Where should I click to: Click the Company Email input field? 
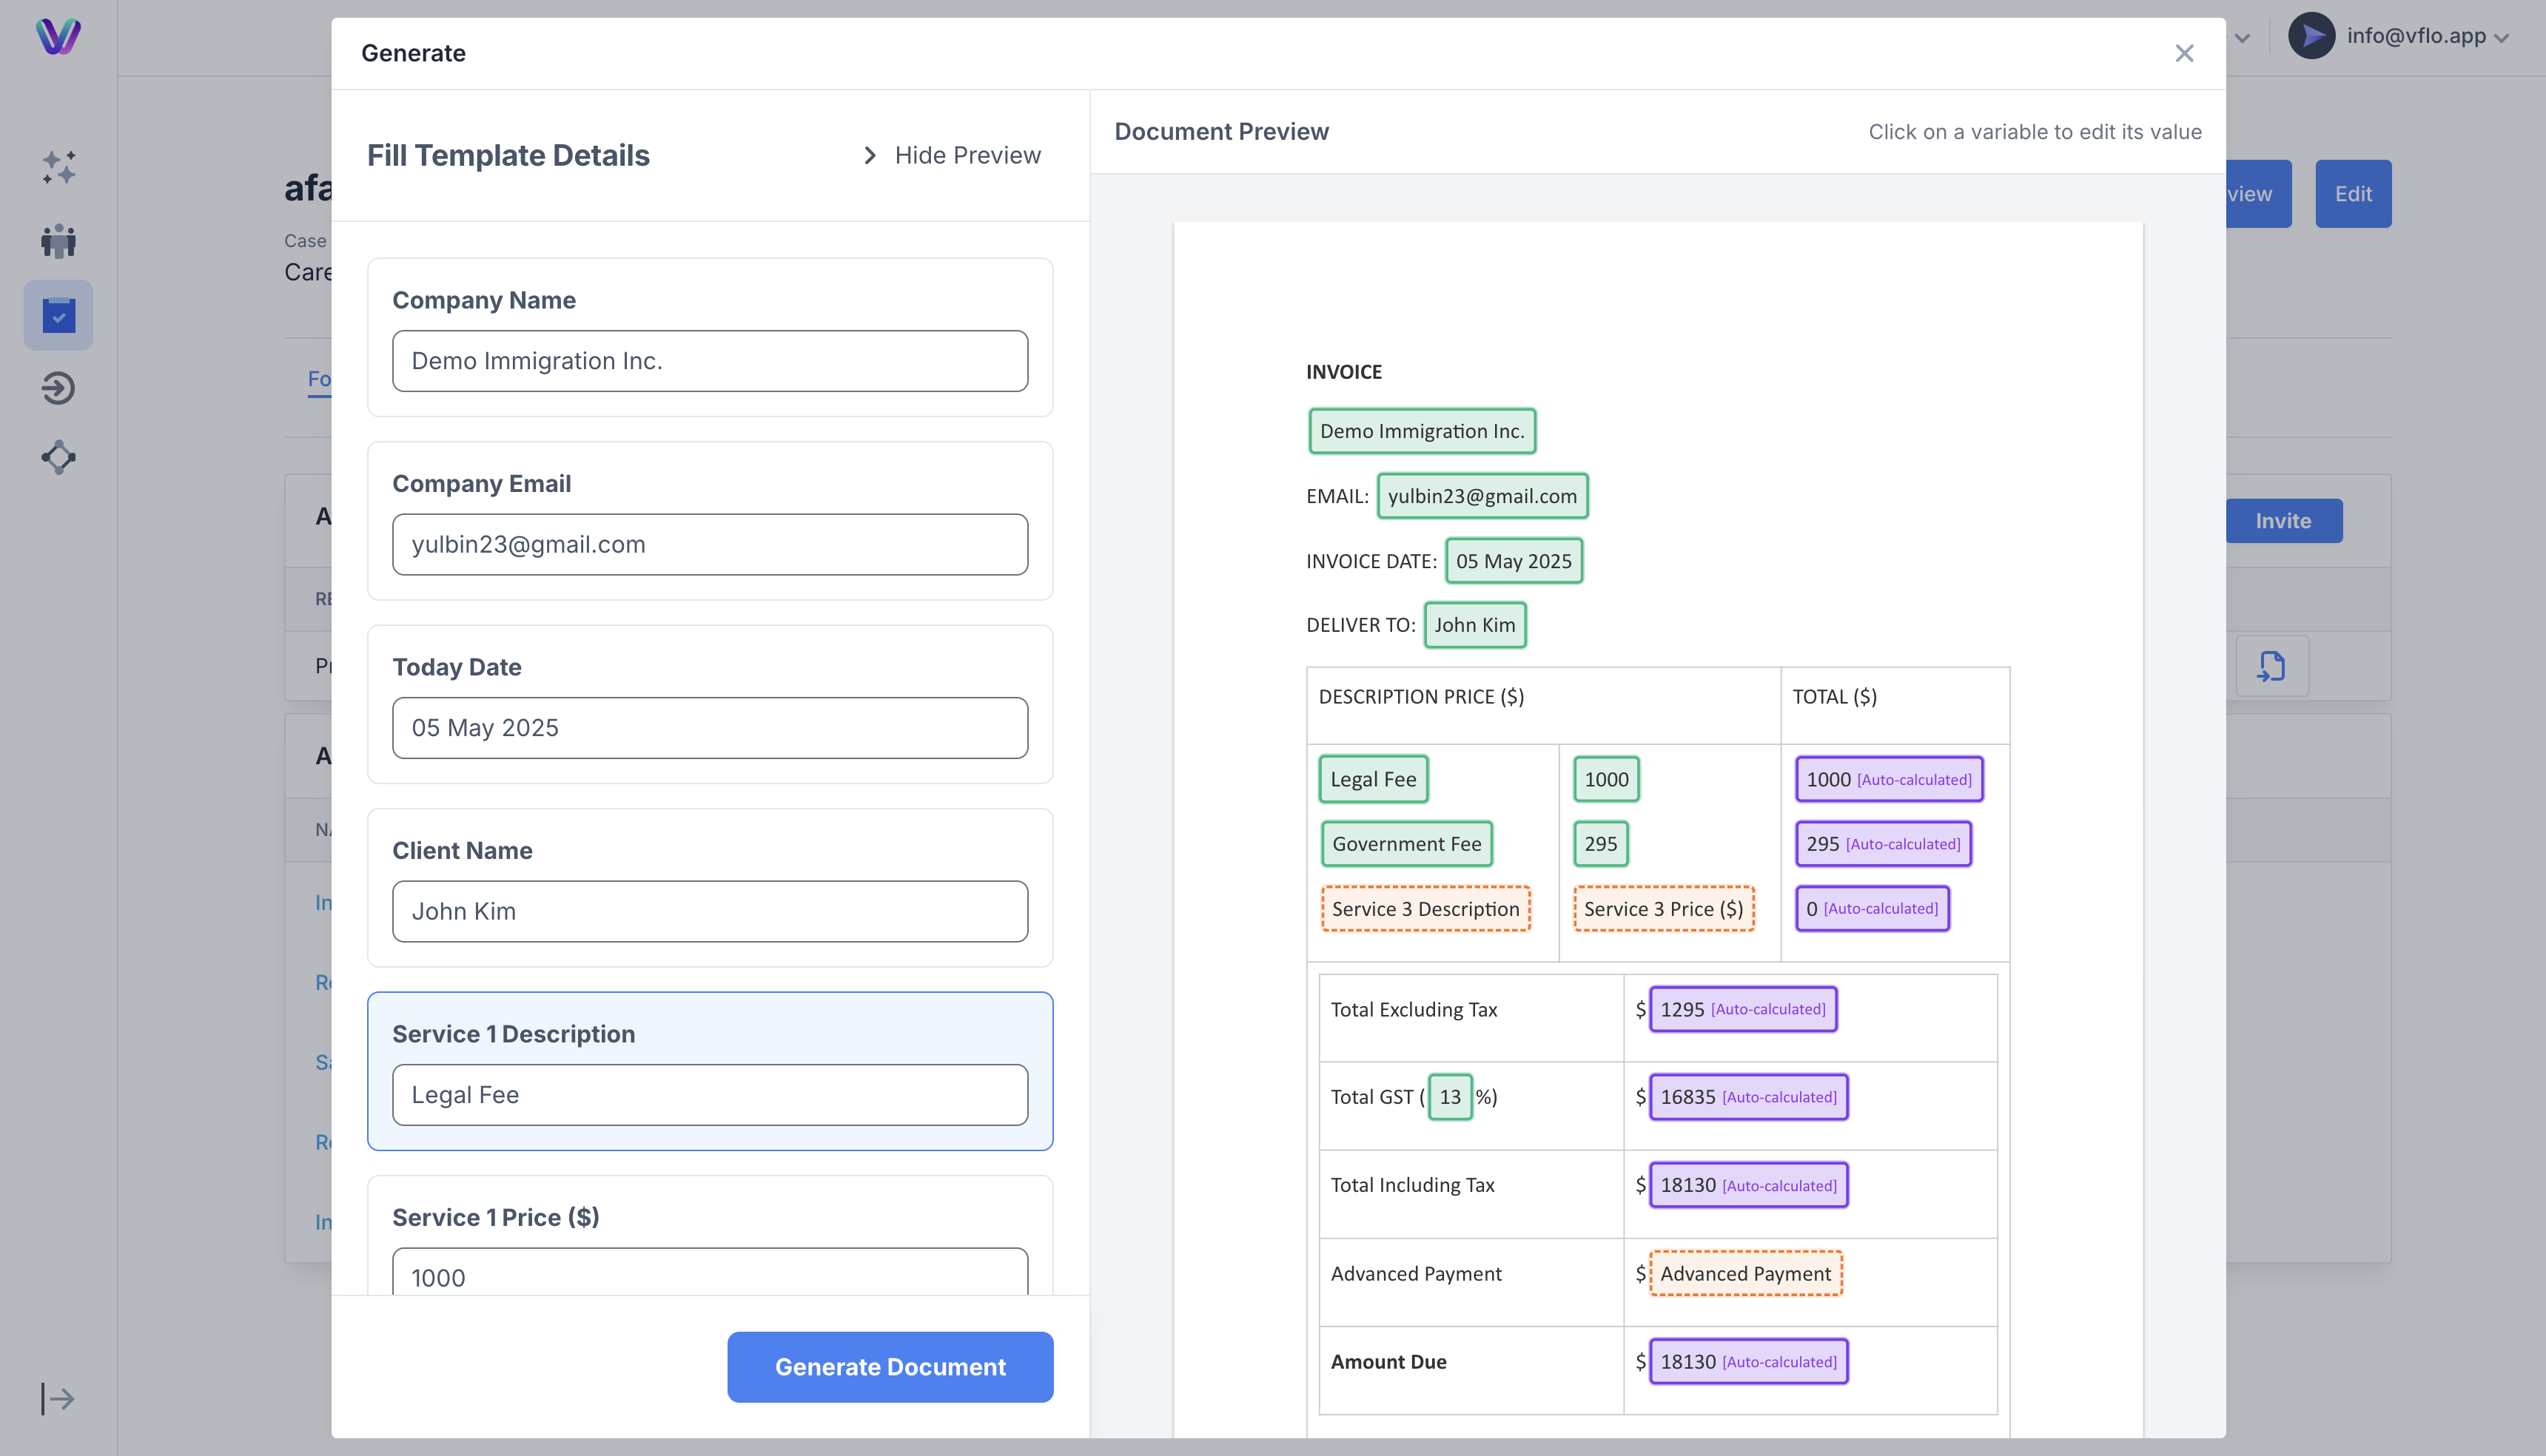[x=709, y=544]
